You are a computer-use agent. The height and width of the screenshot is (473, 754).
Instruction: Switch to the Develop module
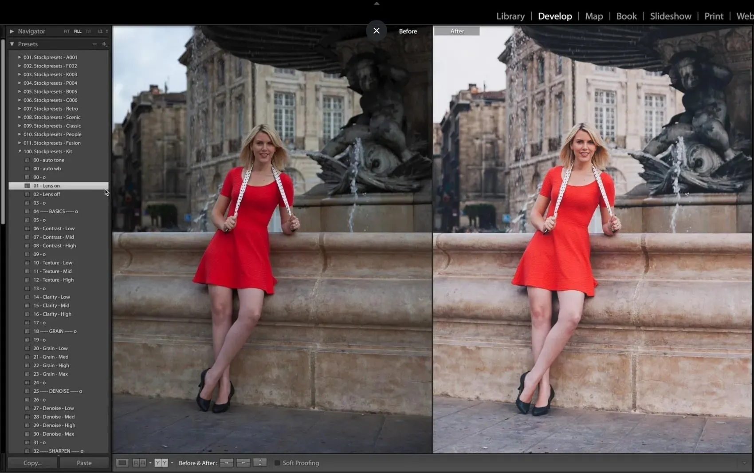pyautogui.click(x=555, y=16)
